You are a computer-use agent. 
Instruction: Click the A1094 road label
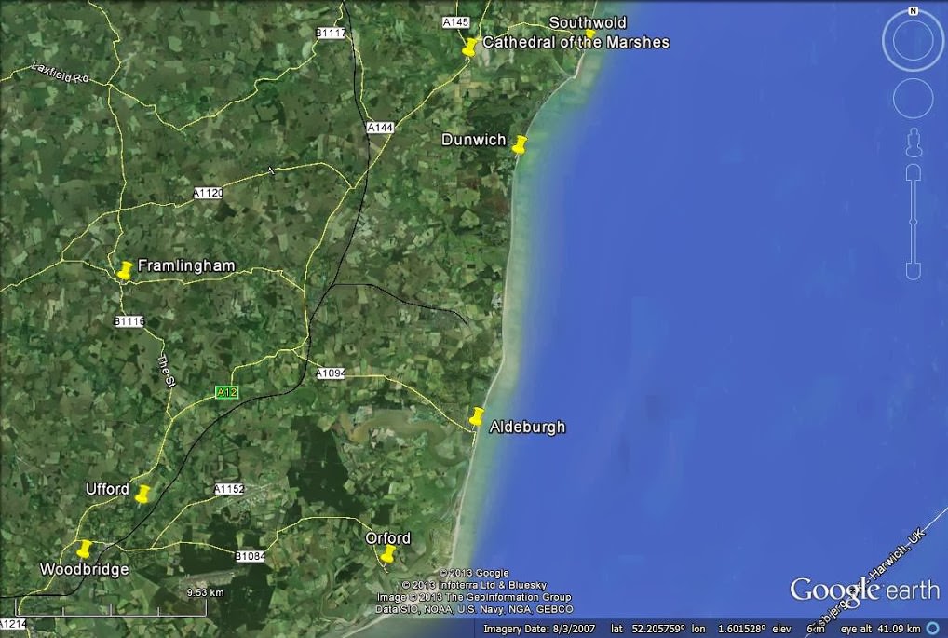click(x=330, y=373)
